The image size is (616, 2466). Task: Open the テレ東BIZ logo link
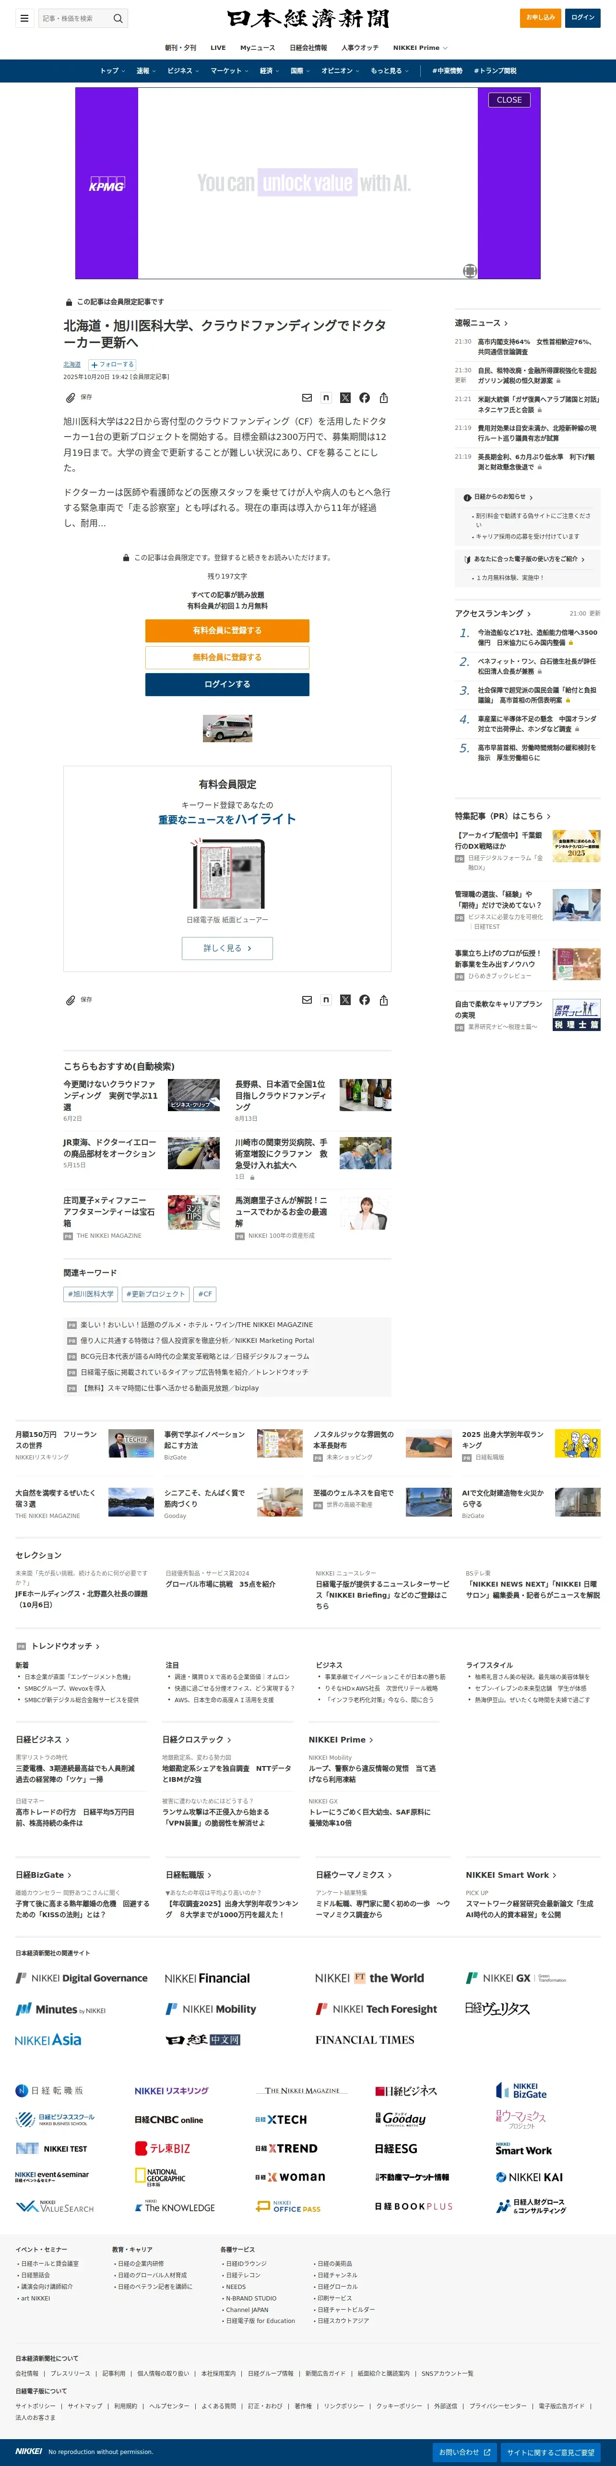click(x=163, y=2148)
